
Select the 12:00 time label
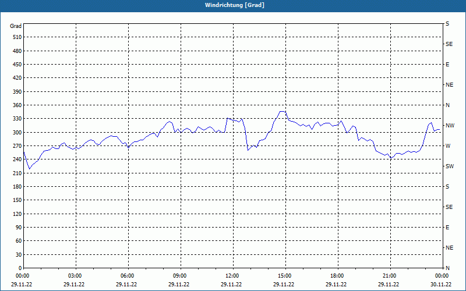pyautogui.click(x=231, y=276)
